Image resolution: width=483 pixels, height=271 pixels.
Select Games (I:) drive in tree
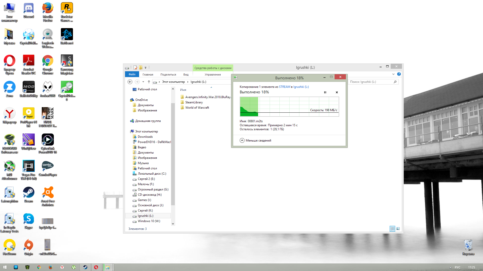tap(144, 200)
